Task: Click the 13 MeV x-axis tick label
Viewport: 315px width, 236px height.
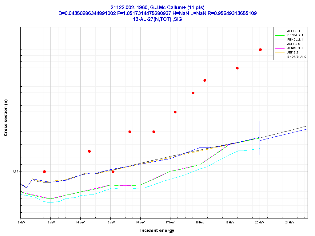Action: pyautogui.click(x=50, y=222)
